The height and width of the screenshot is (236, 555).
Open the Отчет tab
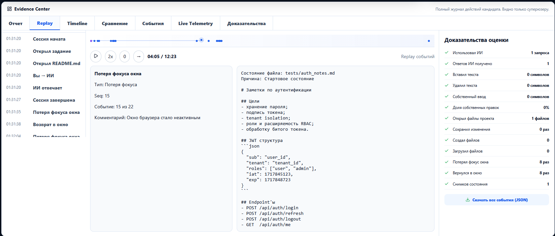tap(16, 23)
